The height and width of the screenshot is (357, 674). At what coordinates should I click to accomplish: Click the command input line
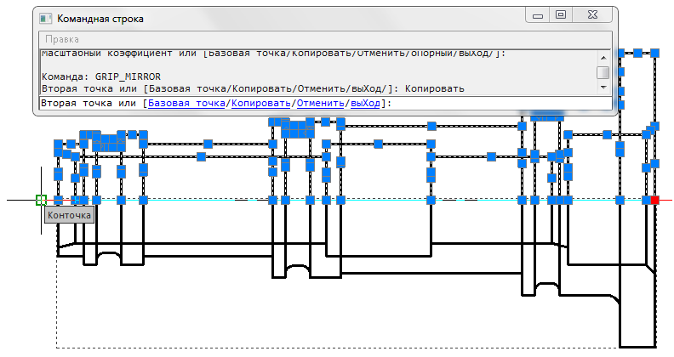pos(325,104)
